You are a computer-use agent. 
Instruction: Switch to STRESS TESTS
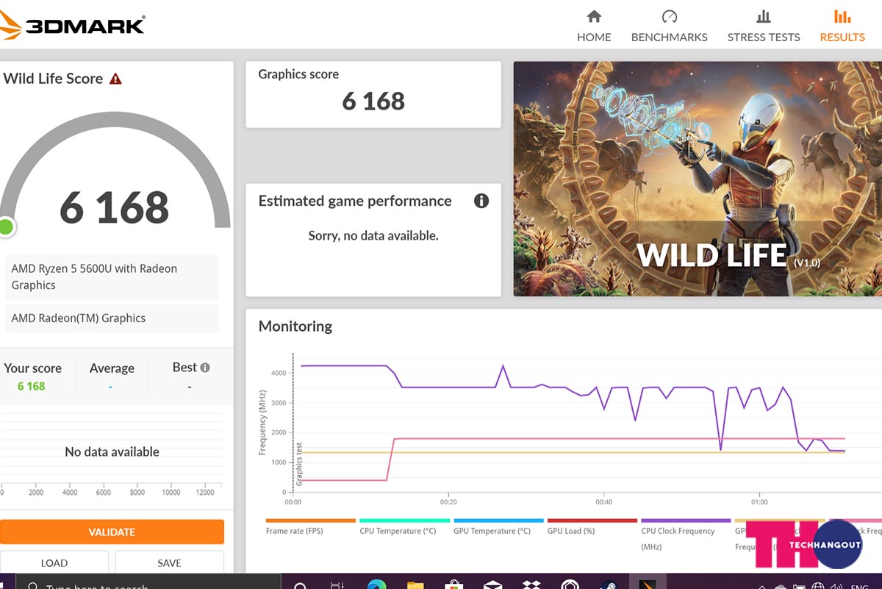pos(764,26)
